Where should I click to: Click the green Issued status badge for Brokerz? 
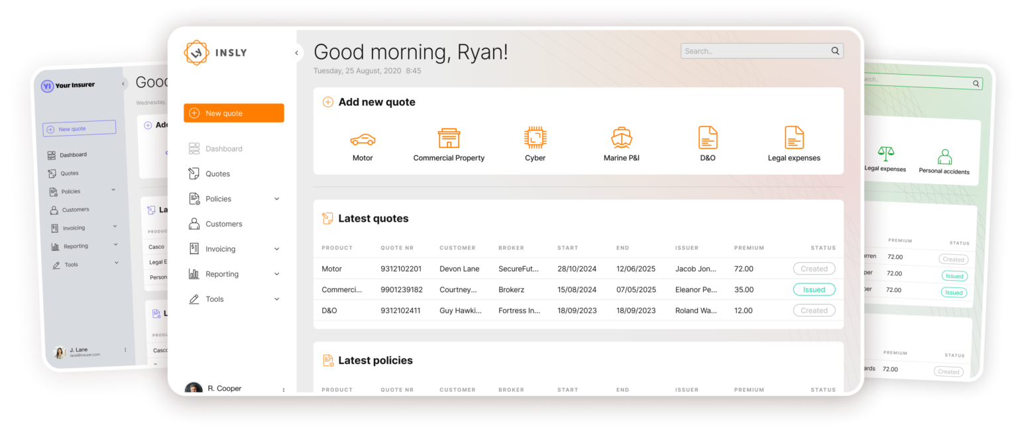coord(814,289)
